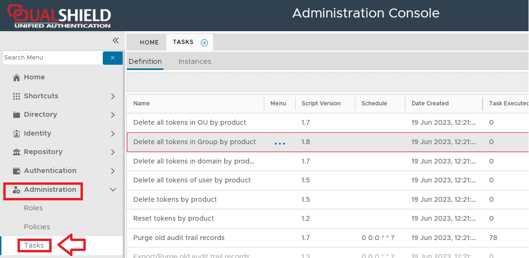Click the Home house icon in sidebar

pyautogui.click(x=17, y=77)
